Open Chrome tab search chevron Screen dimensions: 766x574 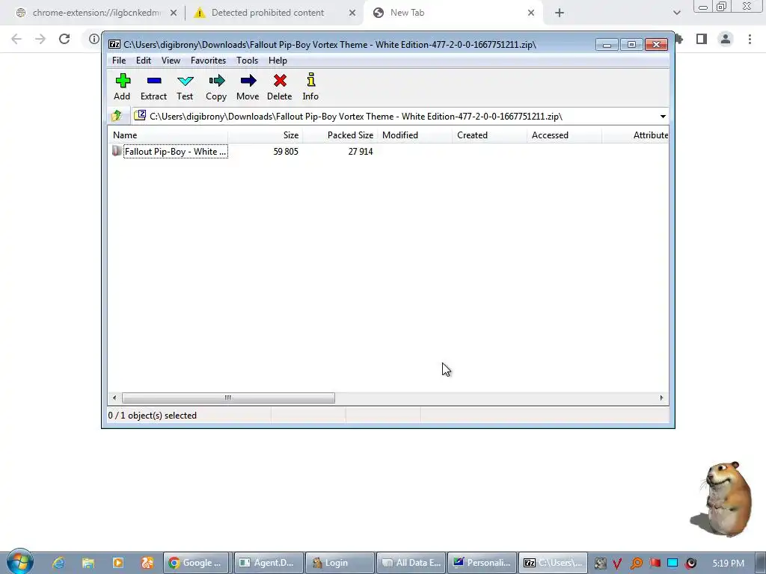[676, 13]
